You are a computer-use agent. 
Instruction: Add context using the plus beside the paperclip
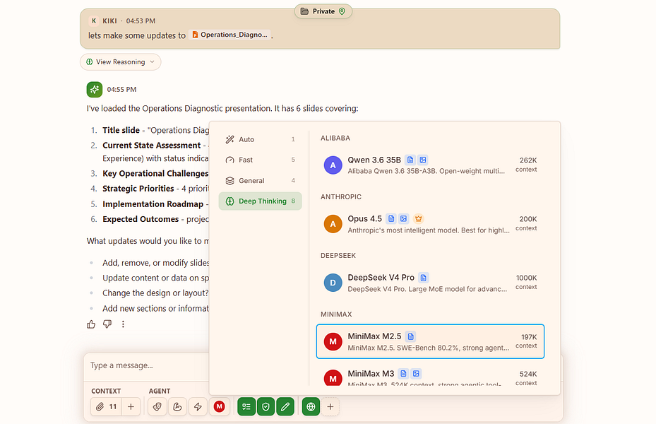click(131, 406)
